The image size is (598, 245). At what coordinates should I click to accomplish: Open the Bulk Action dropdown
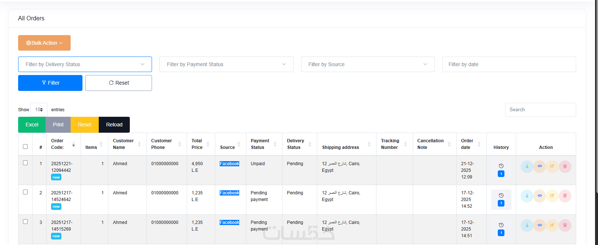pos(44,43)
